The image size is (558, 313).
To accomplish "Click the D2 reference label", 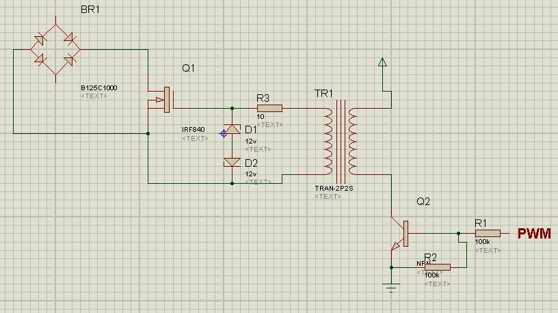I will point(251,163).
